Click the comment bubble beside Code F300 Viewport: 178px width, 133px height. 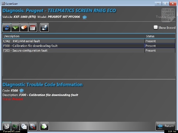click(22, 90)
